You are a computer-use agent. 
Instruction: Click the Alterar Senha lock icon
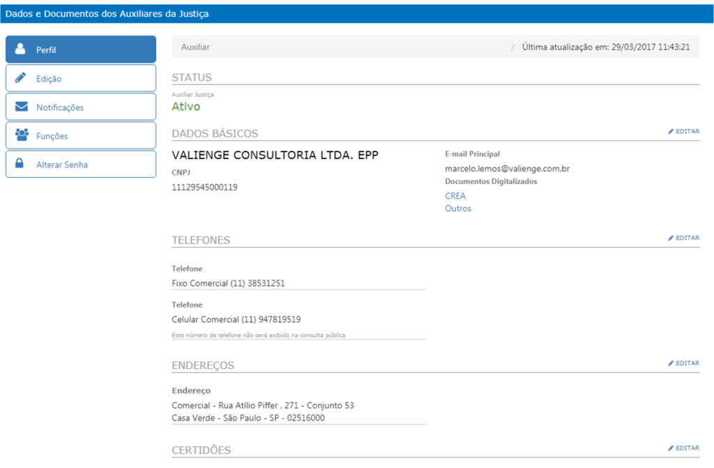pyautogui.click(x=19, y=163)
